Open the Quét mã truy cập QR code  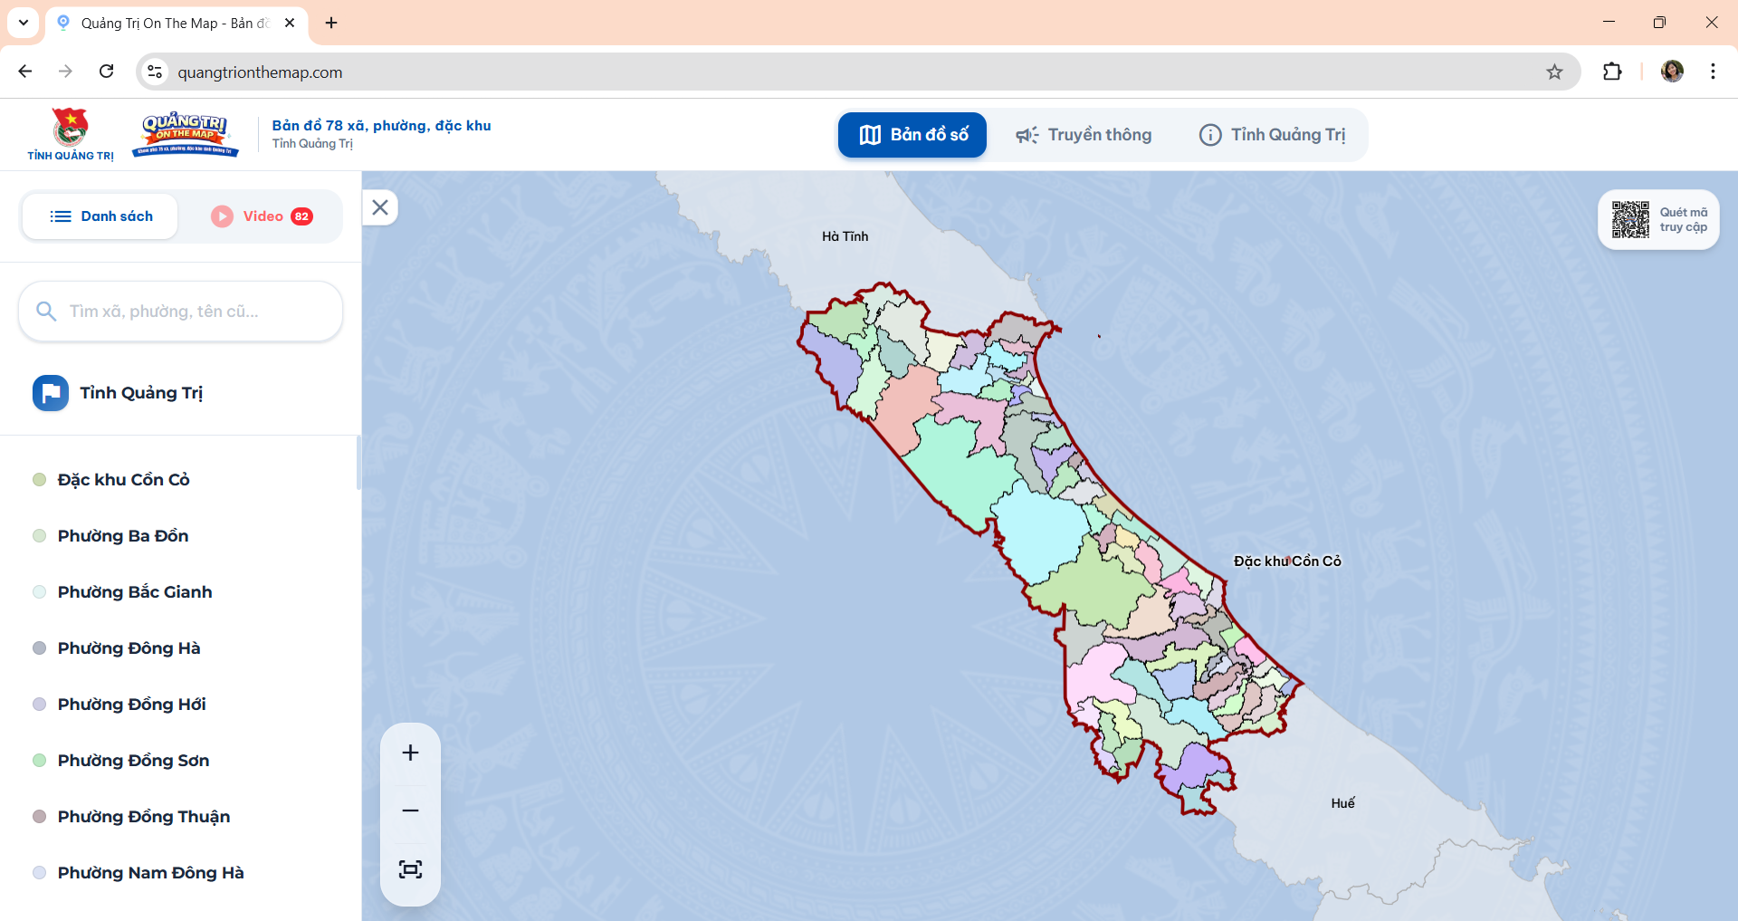click(x=1631, y=218)
